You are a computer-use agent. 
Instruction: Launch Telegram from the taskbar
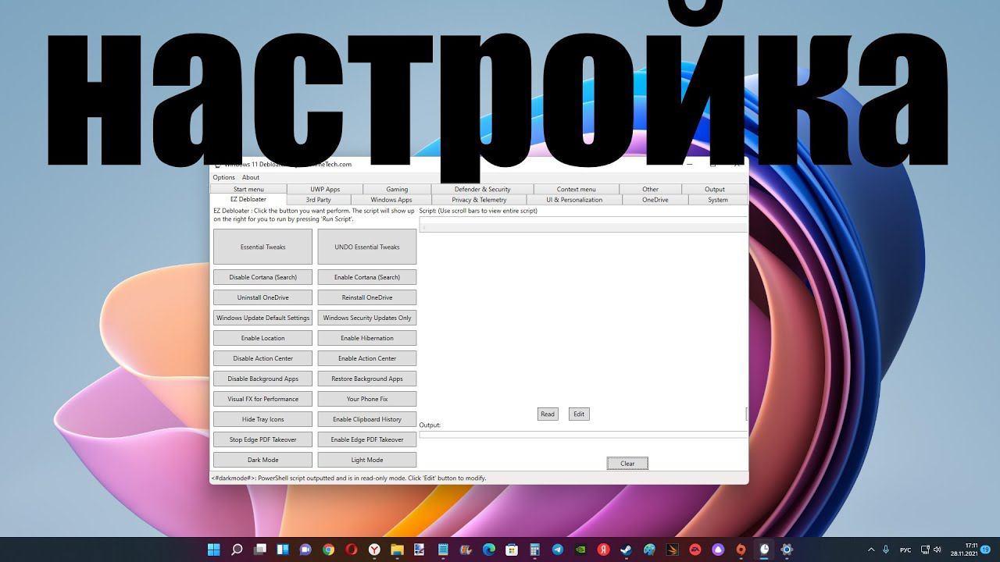[x=558, y=550]
